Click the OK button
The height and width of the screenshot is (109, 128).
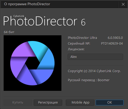pos(110,103)
